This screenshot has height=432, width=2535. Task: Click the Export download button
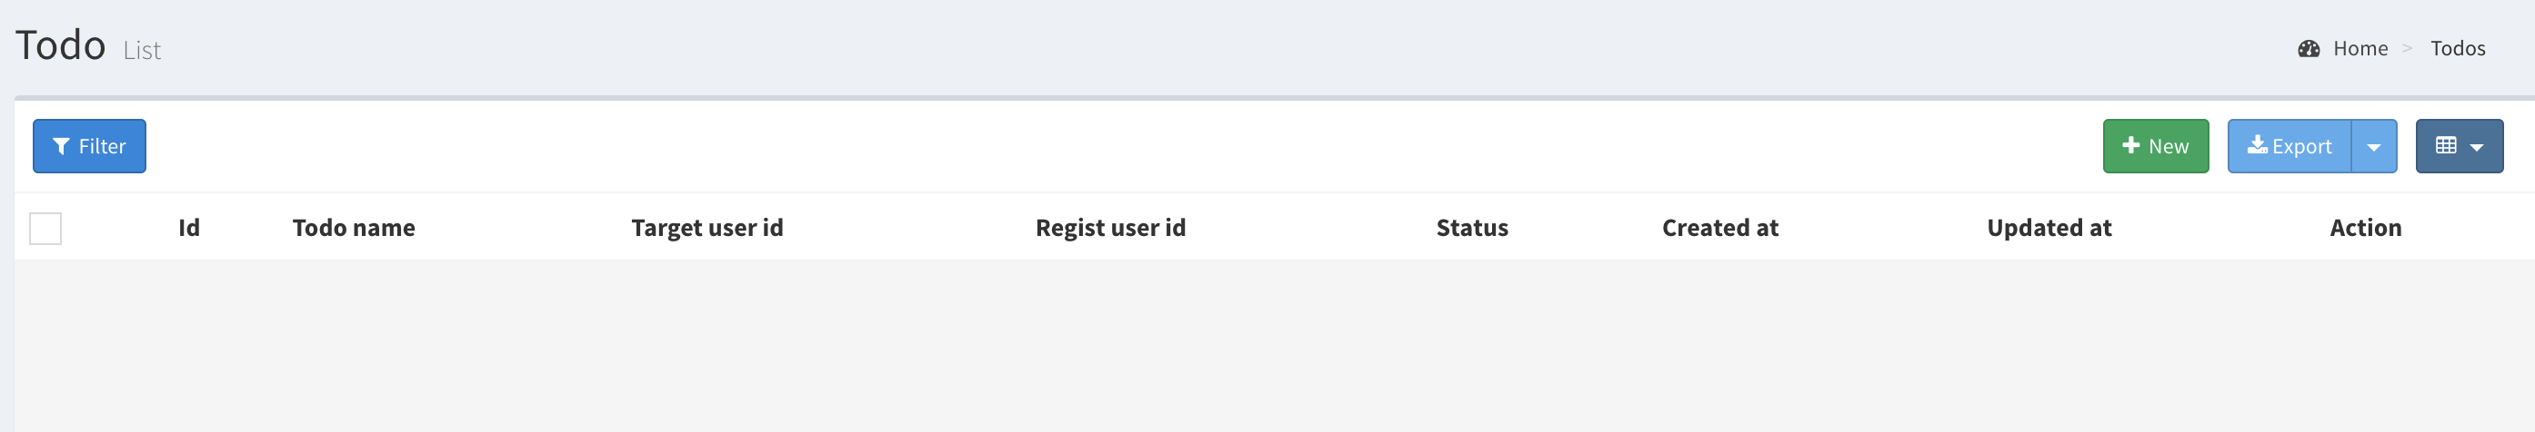2289,146
